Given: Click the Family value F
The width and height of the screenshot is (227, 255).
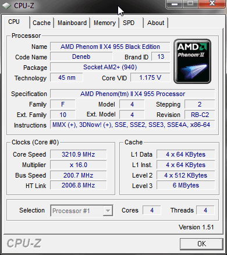Looking at the screenshot, I should pyautogui.click(x=63, y=104).
